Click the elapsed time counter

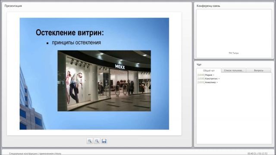coord(257,154)
